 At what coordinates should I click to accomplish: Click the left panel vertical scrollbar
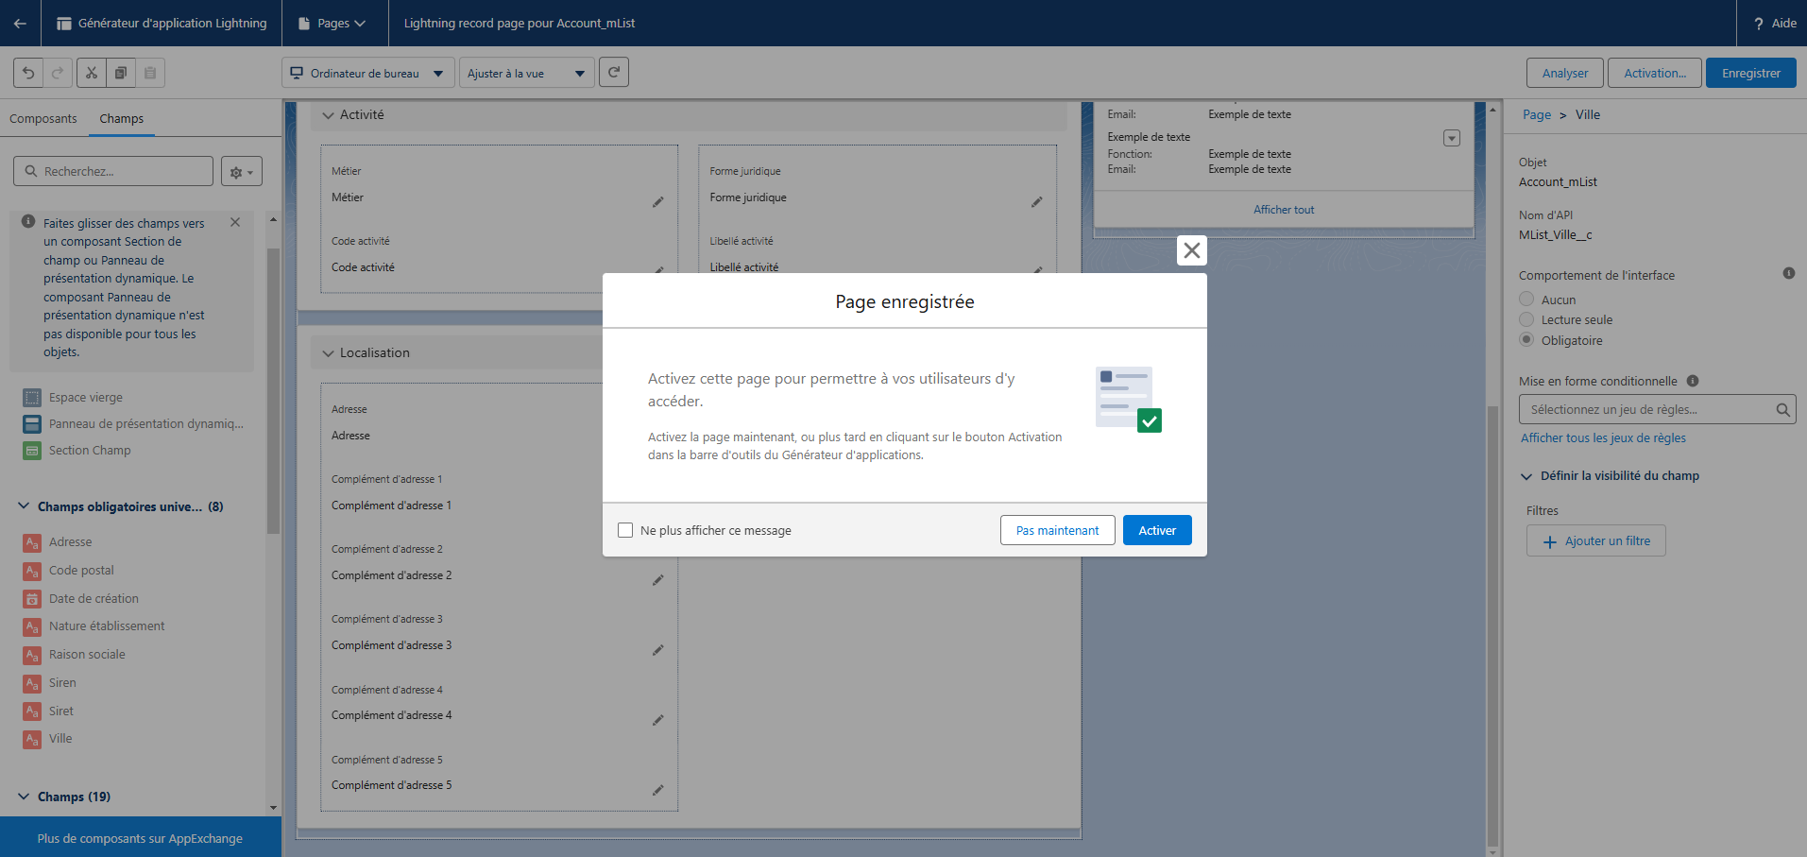[273, 391]
